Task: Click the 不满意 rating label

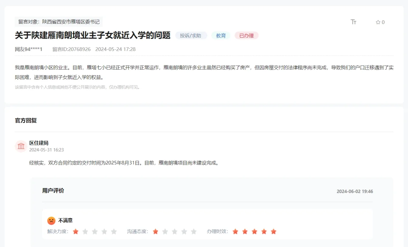Action: tap(65, 221)
